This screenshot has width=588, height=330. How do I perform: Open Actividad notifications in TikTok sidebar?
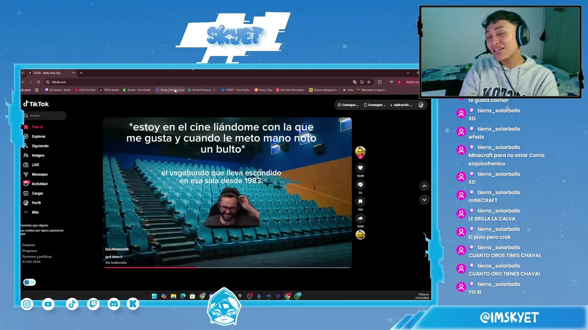35,184
